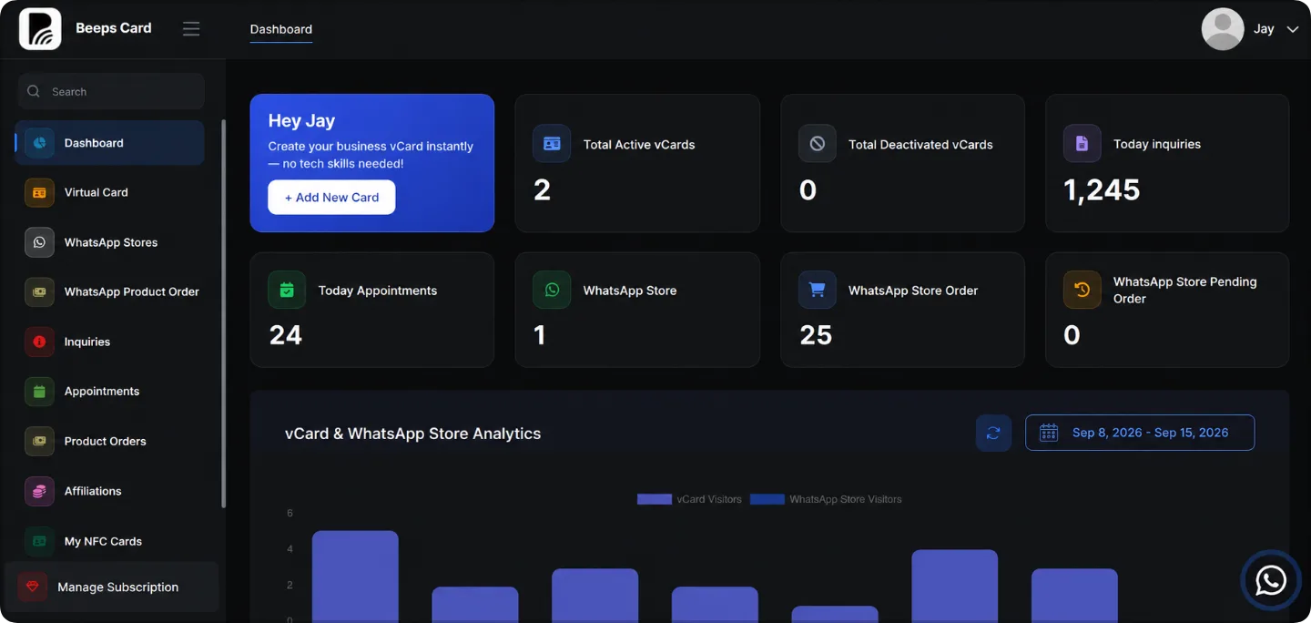
Task: Click the Add New Card button
Action: click(x=331, y=197)
